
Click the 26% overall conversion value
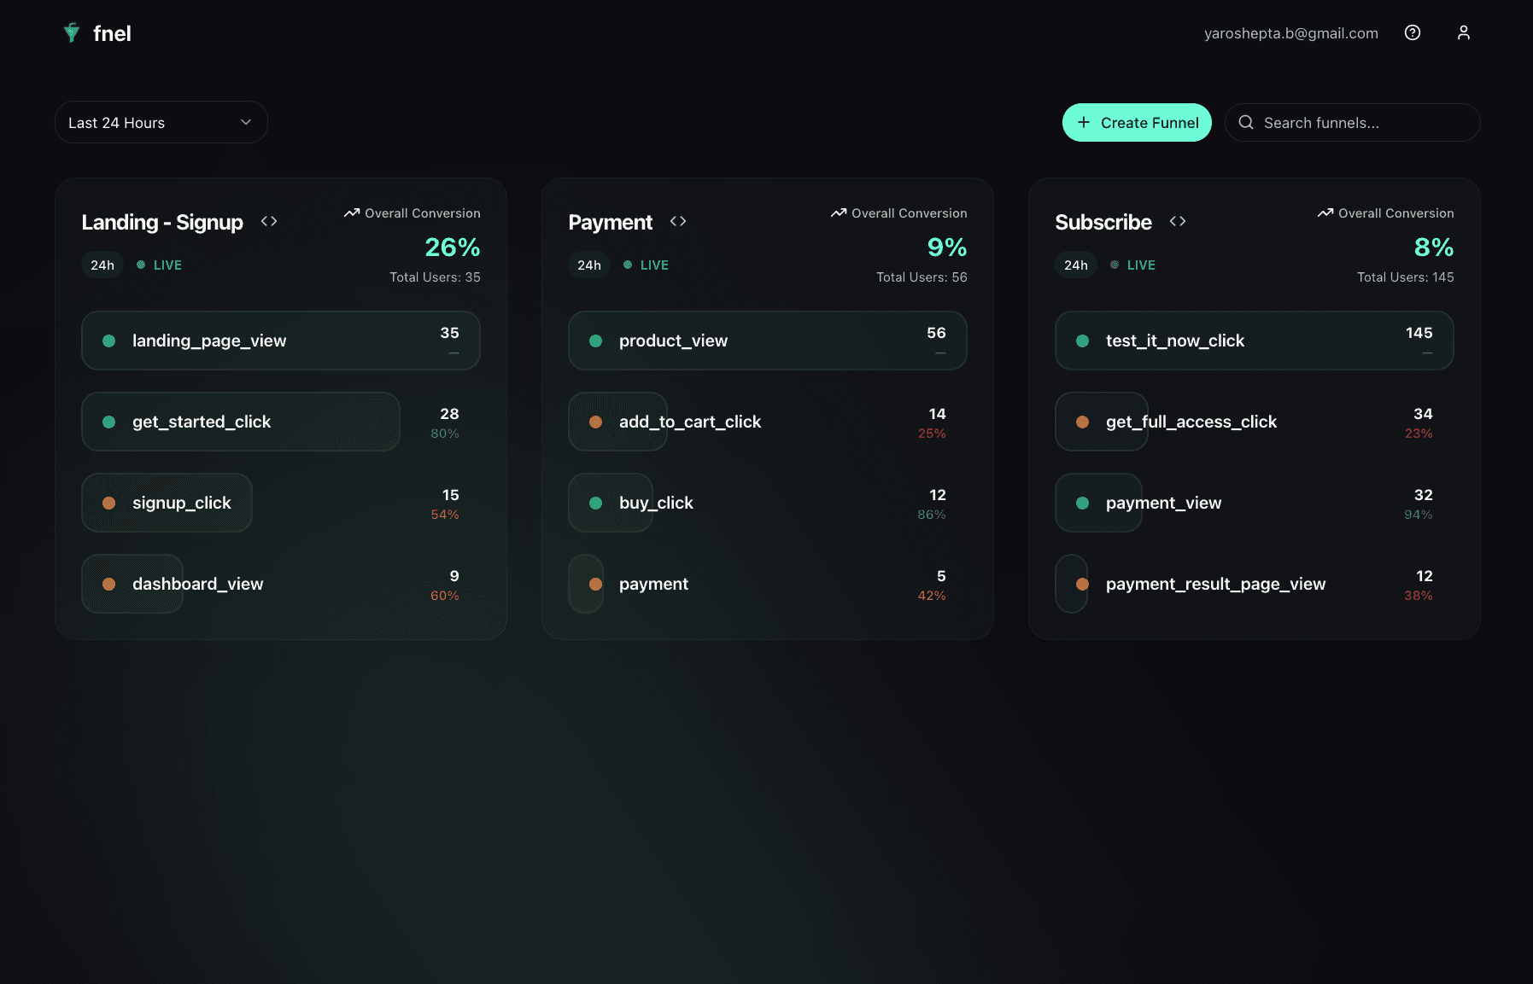pyautogui.click(x=453, y=247)
